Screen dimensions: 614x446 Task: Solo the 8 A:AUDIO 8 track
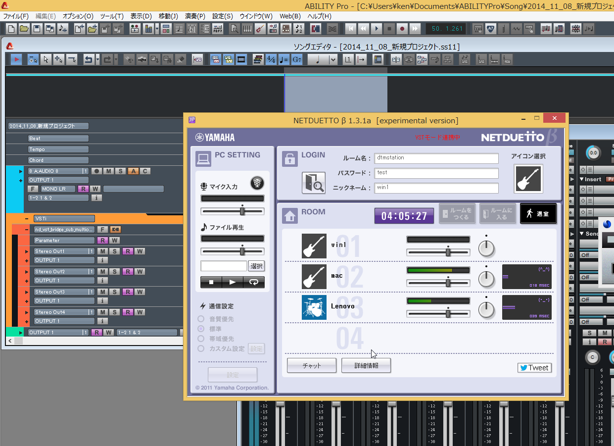point(120,171)
